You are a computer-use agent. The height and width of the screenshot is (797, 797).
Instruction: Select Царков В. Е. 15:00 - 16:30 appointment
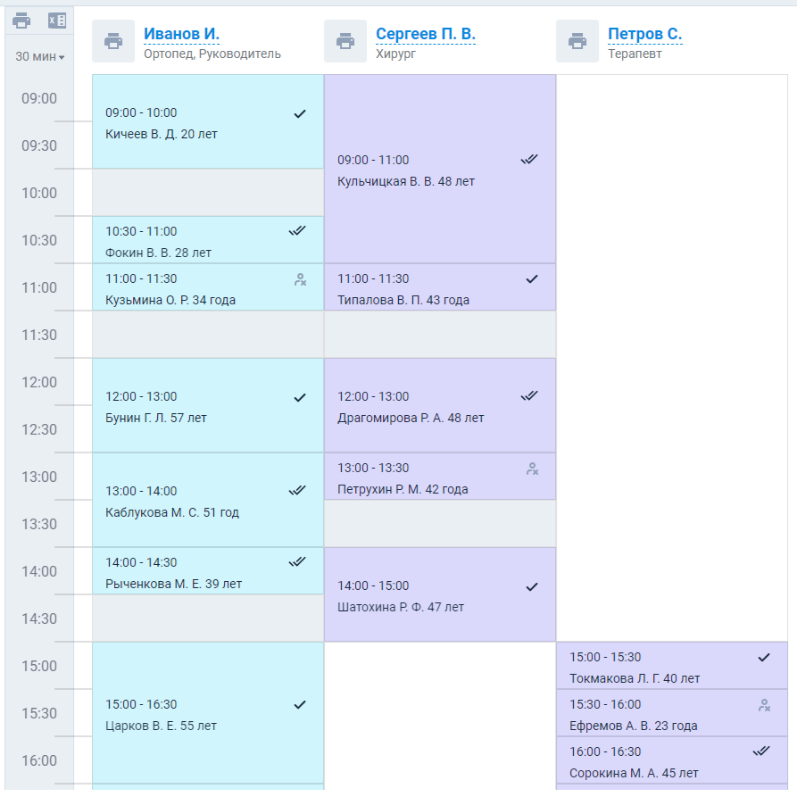208,712
